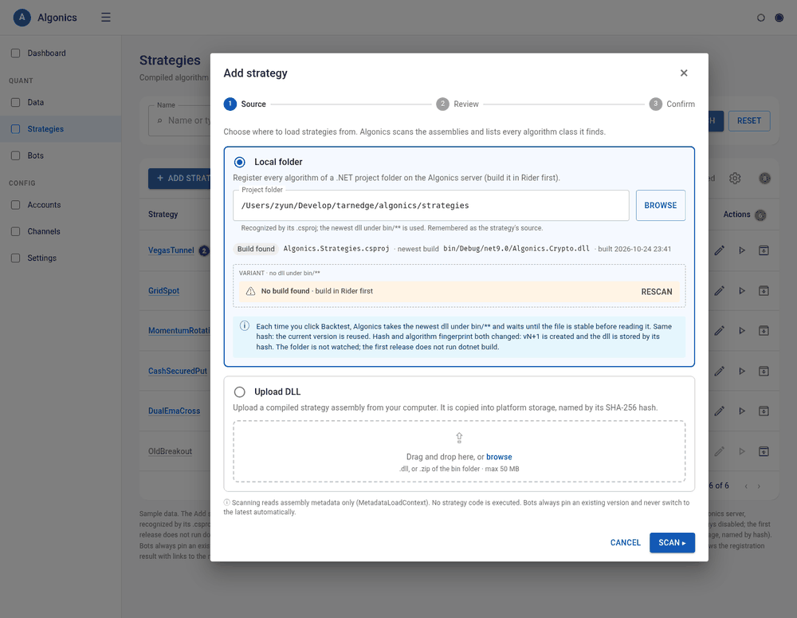The height and width of the screenshot is (618, 797).
Task: Close the Add strategy dialog
Action: click(x=684, y=73)
